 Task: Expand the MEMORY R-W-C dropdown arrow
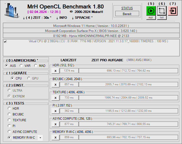coord(40,138)
